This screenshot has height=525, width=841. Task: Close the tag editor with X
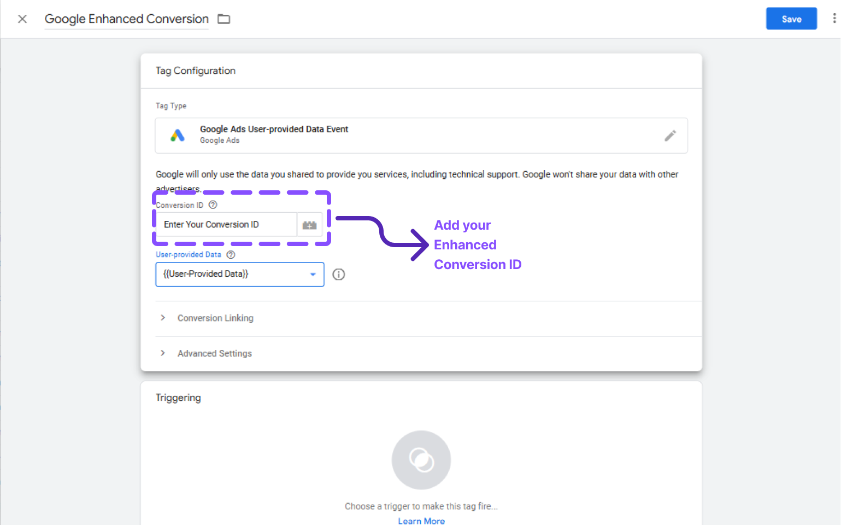[x=22, y=19]
